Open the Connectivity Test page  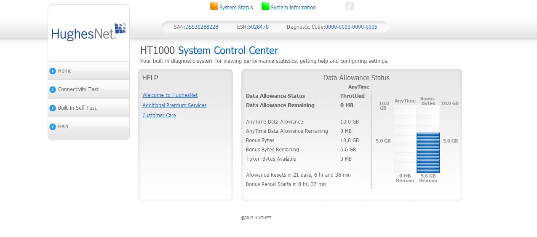pos(78,89)
